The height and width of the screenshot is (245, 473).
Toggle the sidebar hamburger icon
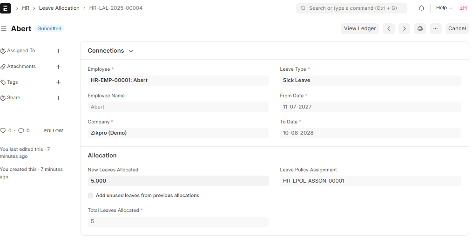click(x=4, y=28)
